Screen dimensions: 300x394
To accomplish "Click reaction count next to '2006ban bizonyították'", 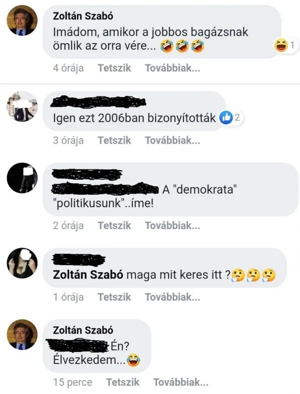I will pyautogui.click(x=237, y=118).
